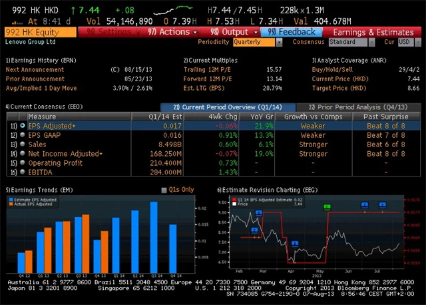Click the rightmost blue marker on the EEG chart
Screen dimensions: 426x305
coord(382,204)
